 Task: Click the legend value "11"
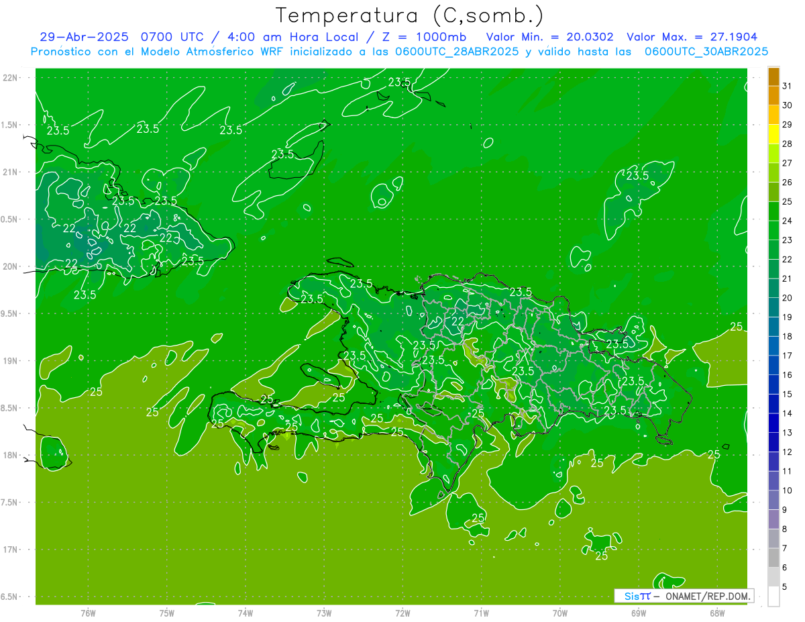coord(787,471)
